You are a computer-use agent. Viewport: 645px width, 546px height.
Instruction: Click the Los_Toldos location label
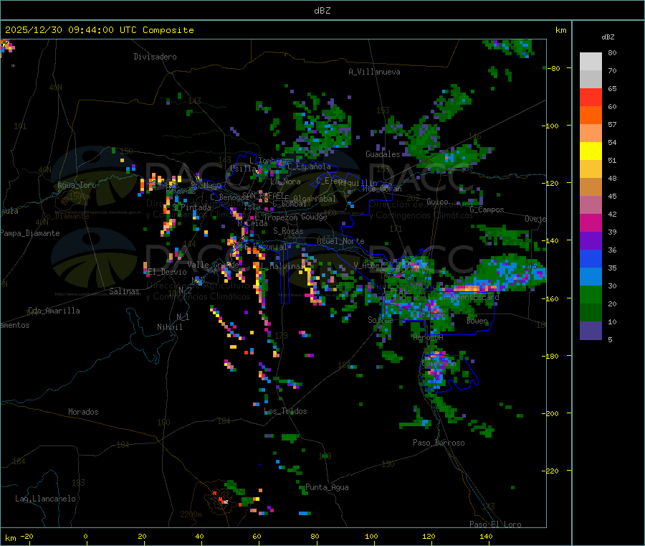tap(285, 411)
